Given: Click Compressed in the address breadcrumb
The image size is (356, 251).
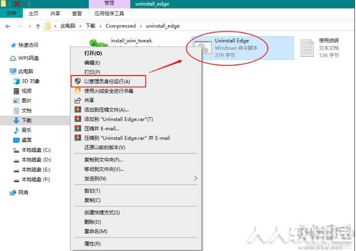Looking at the screenshot, I should [x=121, y=26].
